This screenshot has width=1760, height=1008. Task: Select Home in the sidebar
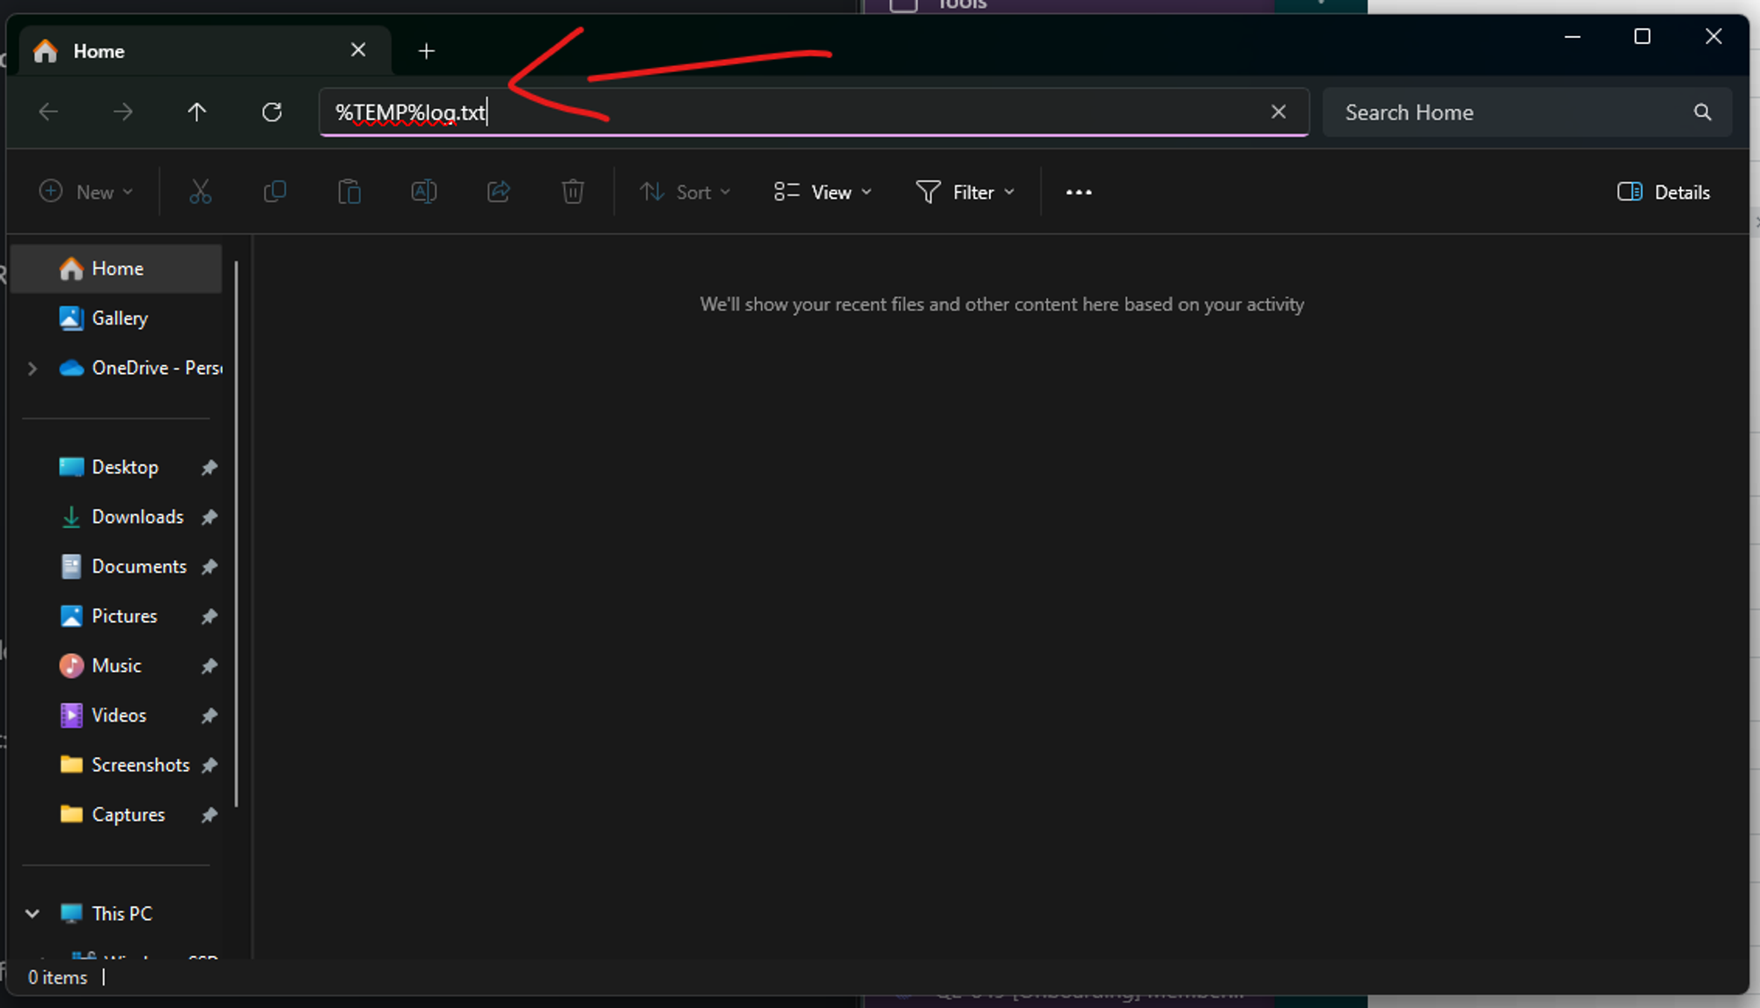117,268
